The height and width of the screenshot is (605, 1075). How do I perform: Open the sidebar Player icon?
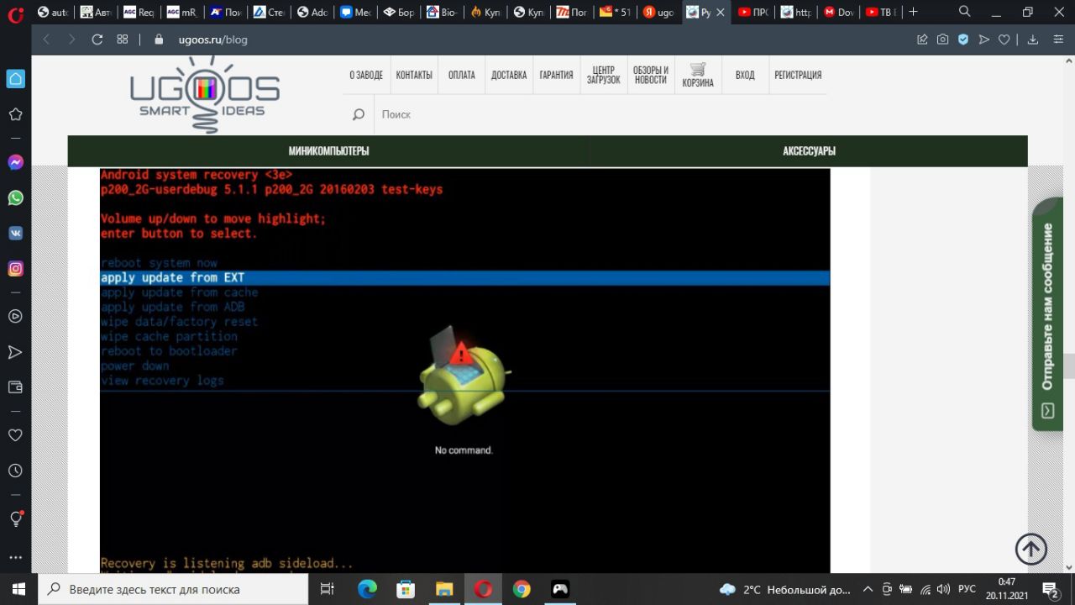[15, 317]
